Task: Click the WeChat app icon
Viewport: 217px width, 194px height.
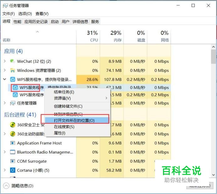Action: click(x=13, y=61)
